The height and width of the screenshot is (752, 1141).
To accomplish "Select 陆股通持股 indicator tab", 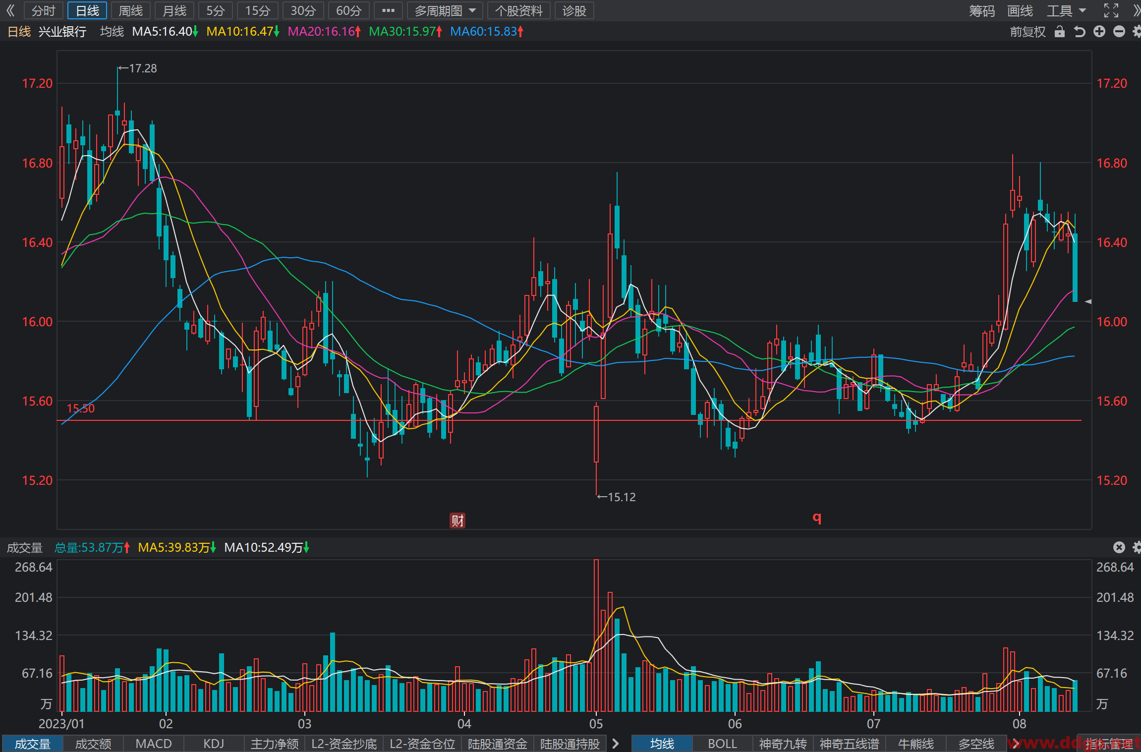I will pyautogui.click(x=570, y=744).
